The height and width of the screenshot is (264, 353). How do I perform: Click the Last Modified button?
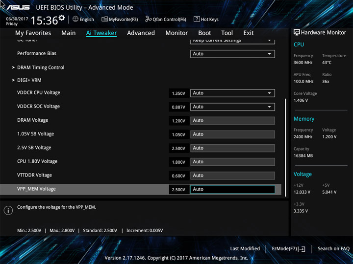point(245,248)
